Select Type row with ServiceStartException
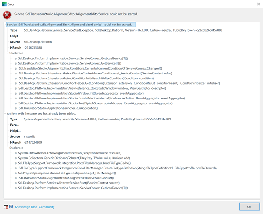Viewport: 263px width, 214px height. 116,30
